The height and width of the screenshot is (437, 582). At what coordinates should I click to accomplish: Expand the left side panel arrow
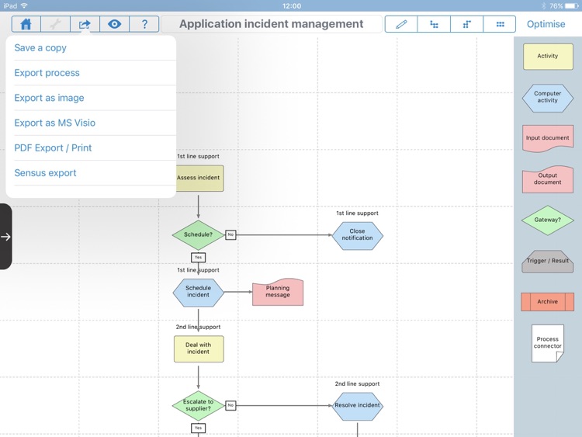coord(5,237)
